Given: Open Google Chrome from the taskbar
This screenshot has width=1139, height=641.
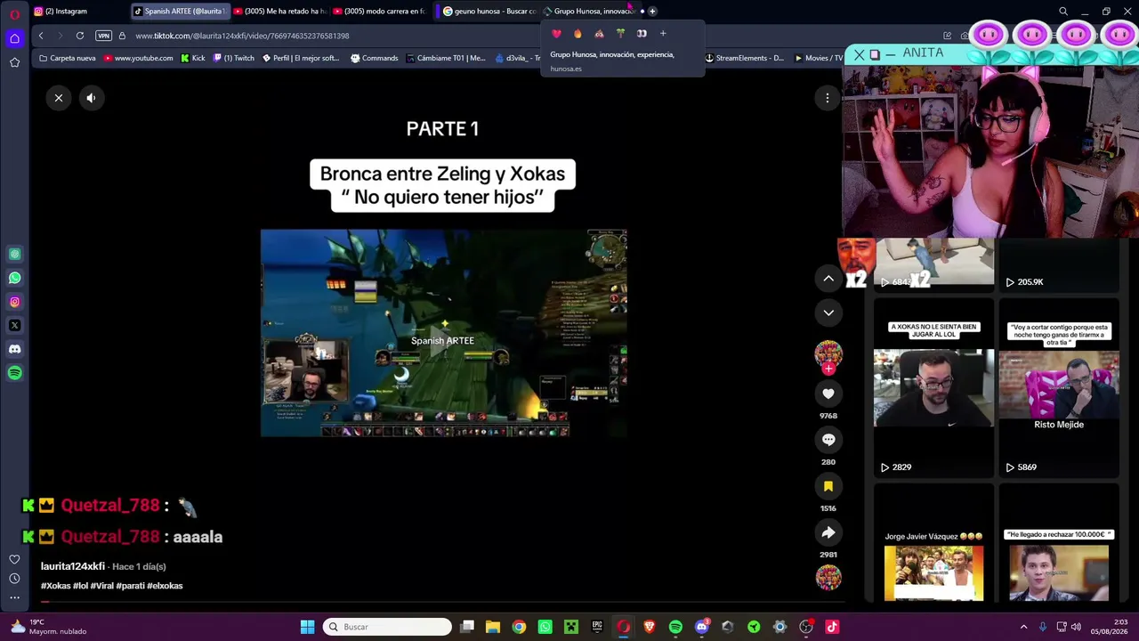Looking at the screenshot, I should (519, 627).
